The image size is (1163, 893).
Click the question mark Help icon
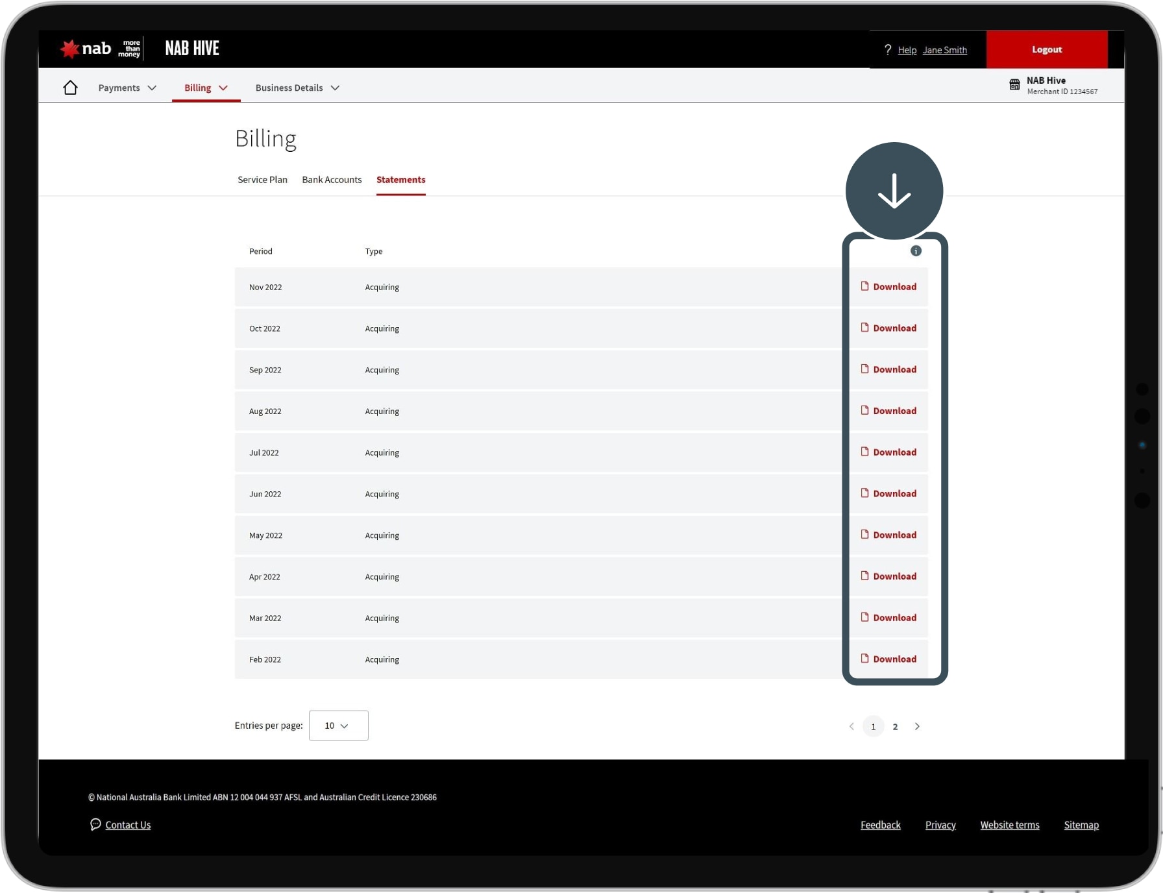(x=888, y=50)
